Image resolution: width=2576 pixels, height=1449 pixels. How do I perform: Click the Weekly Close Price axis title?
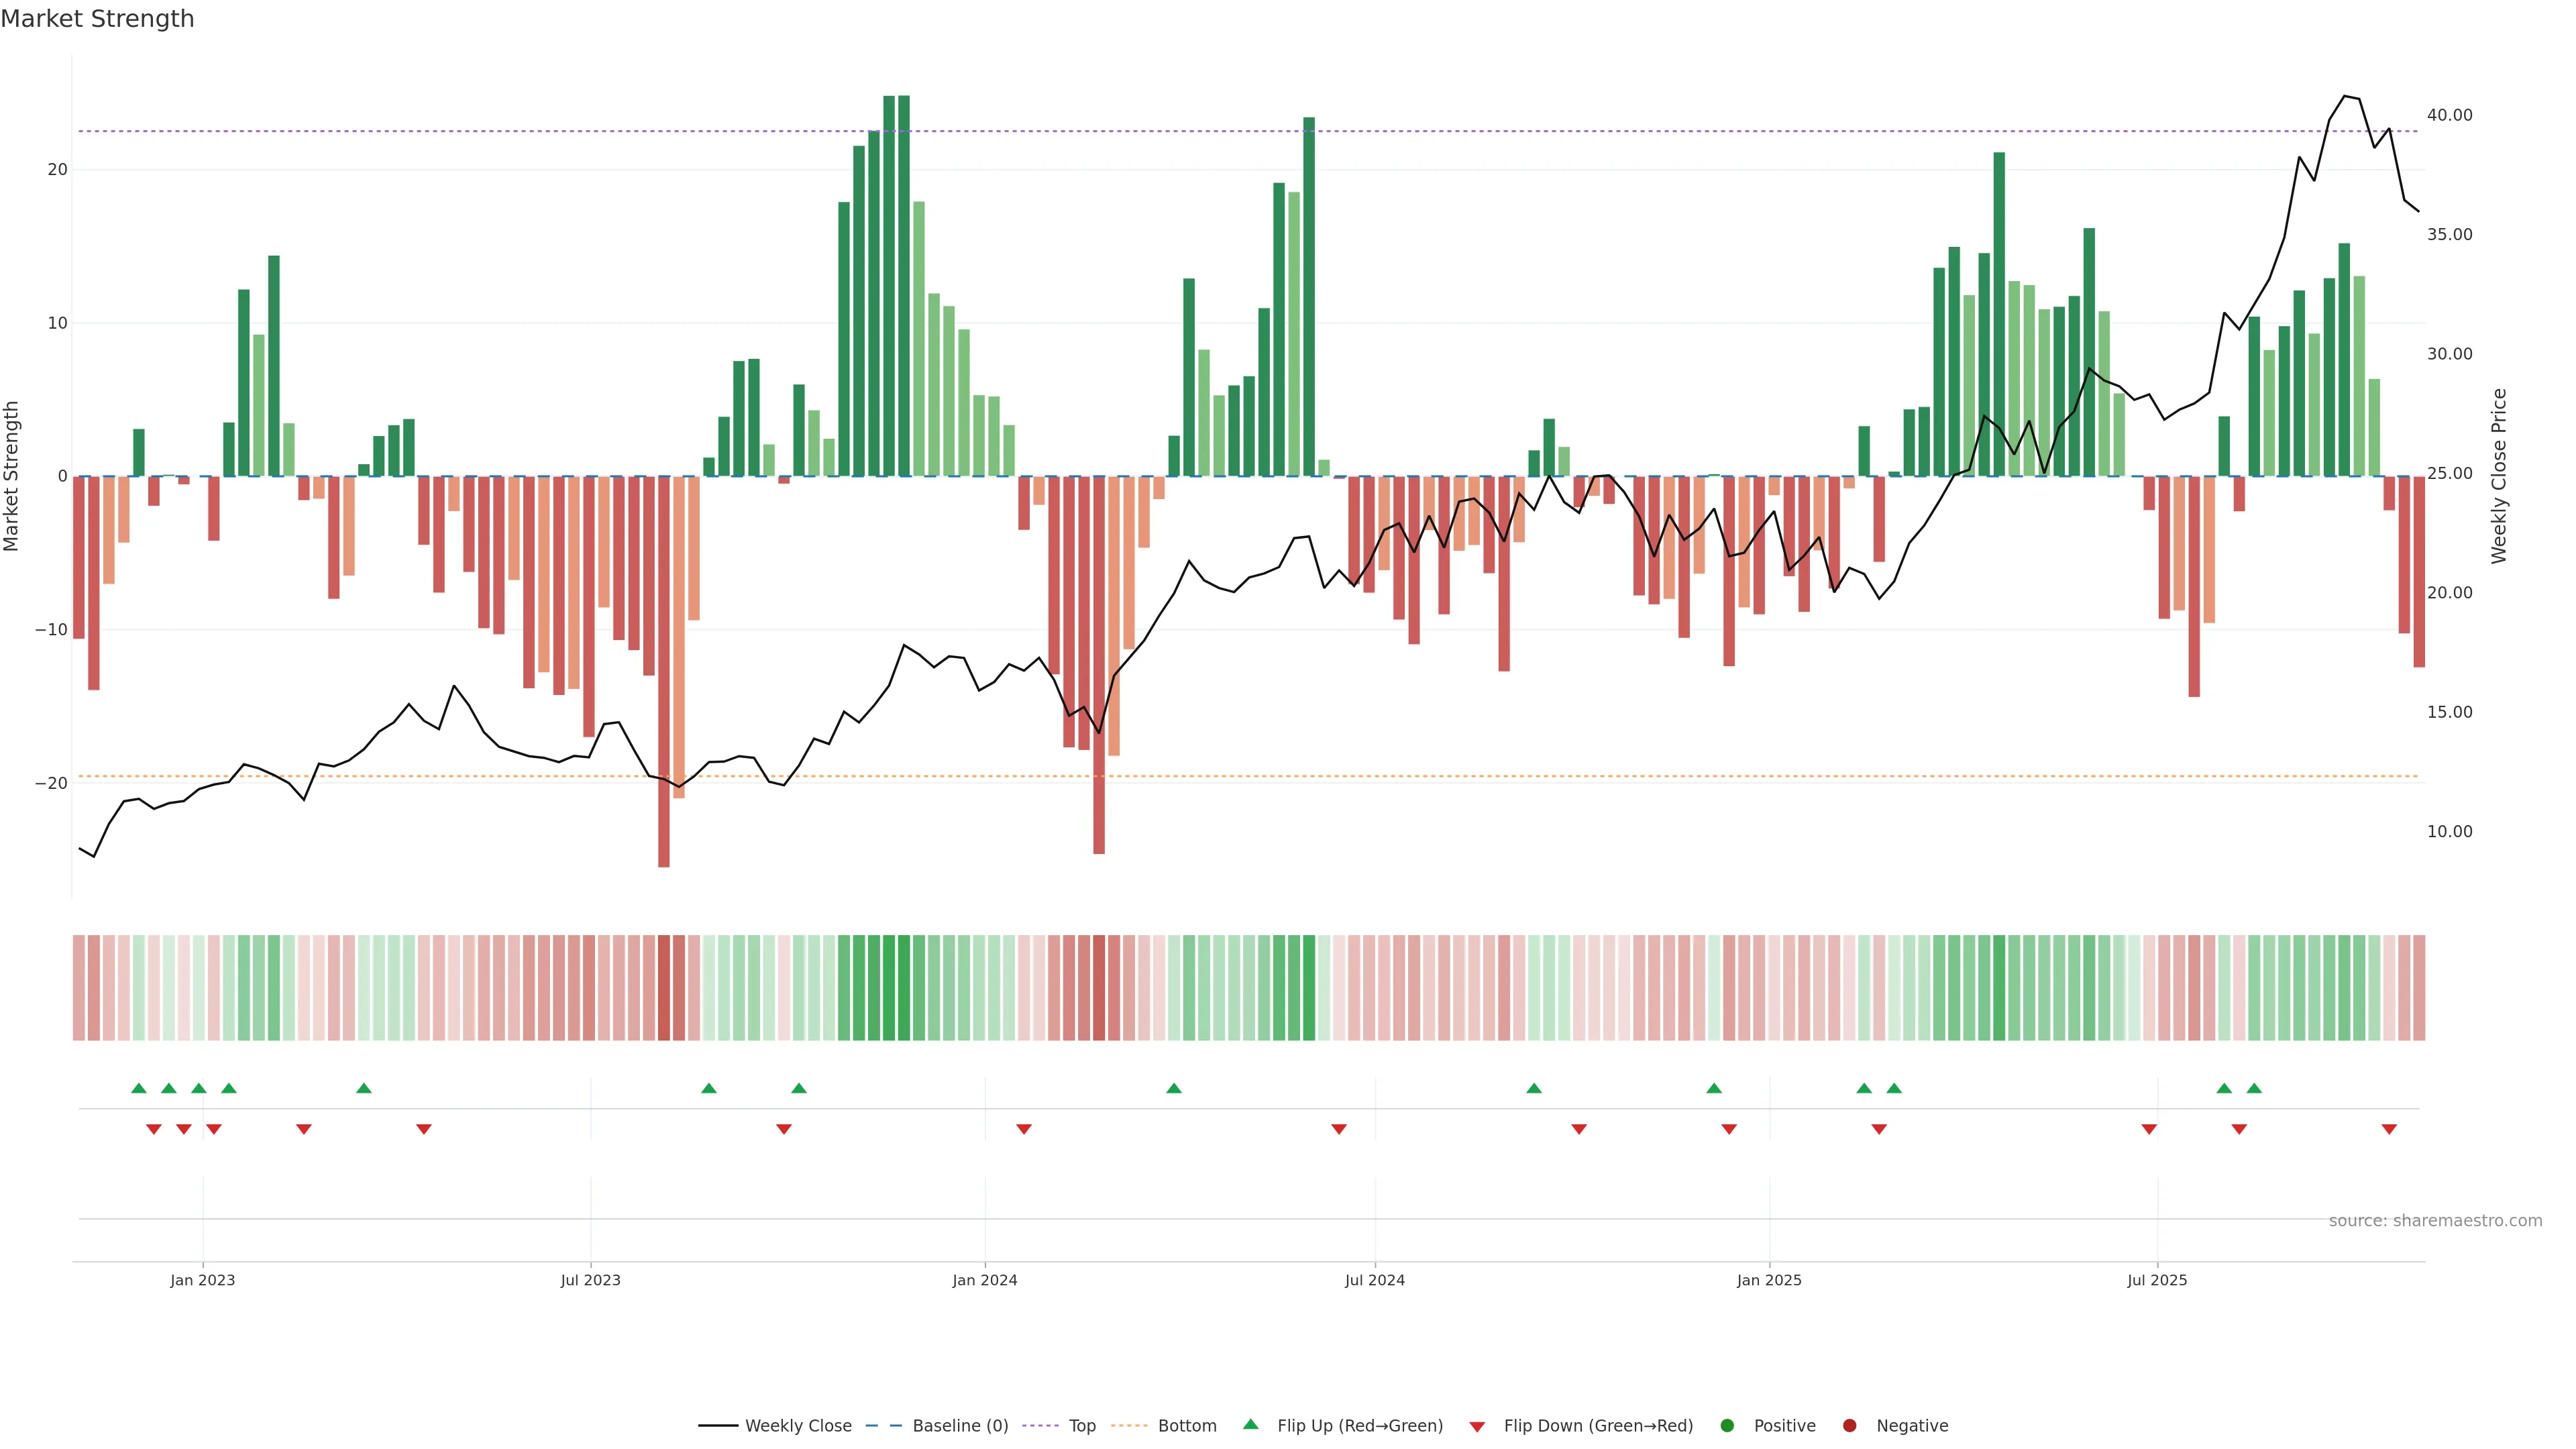2499,476
